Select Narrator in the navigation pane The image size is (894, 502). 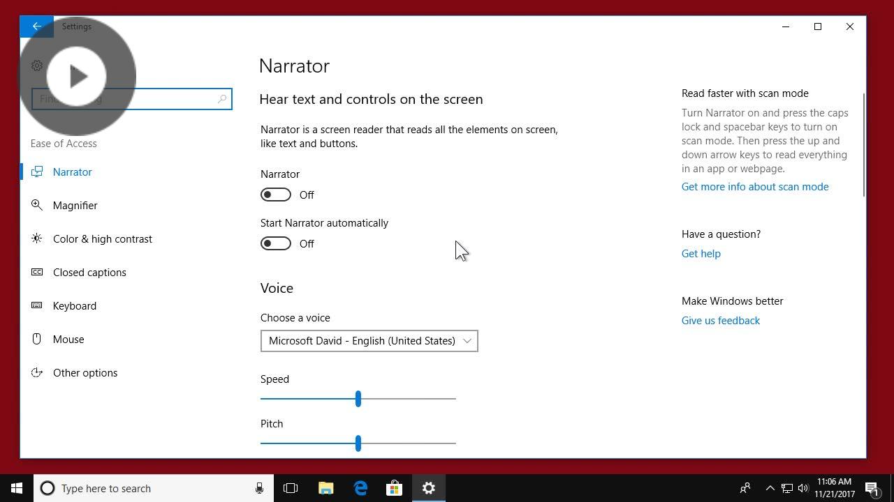tap(72, 172)
